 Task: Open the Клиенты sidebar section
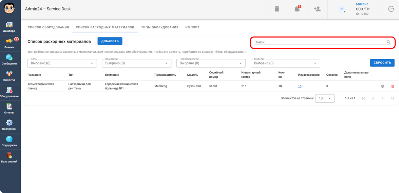pos(9,76)
